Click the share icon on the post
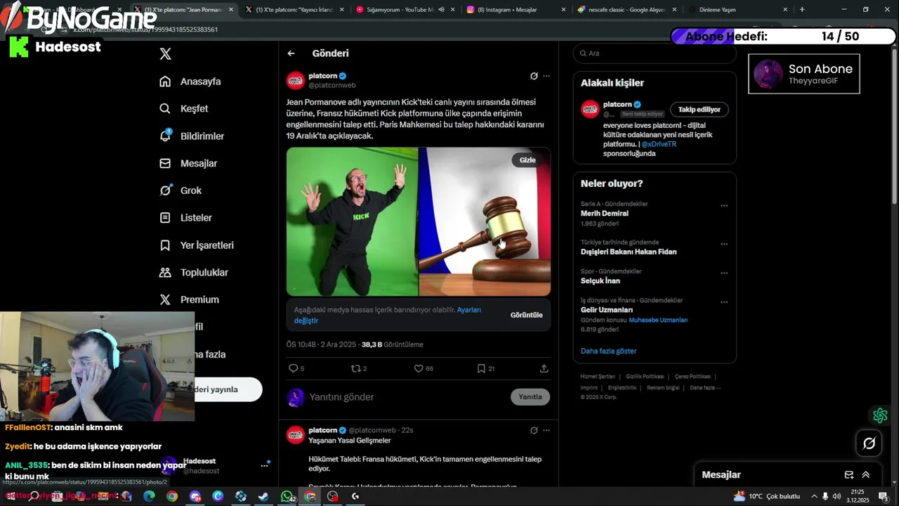The height and width of the screenshot is (506, 899). (x=544, y=368)
